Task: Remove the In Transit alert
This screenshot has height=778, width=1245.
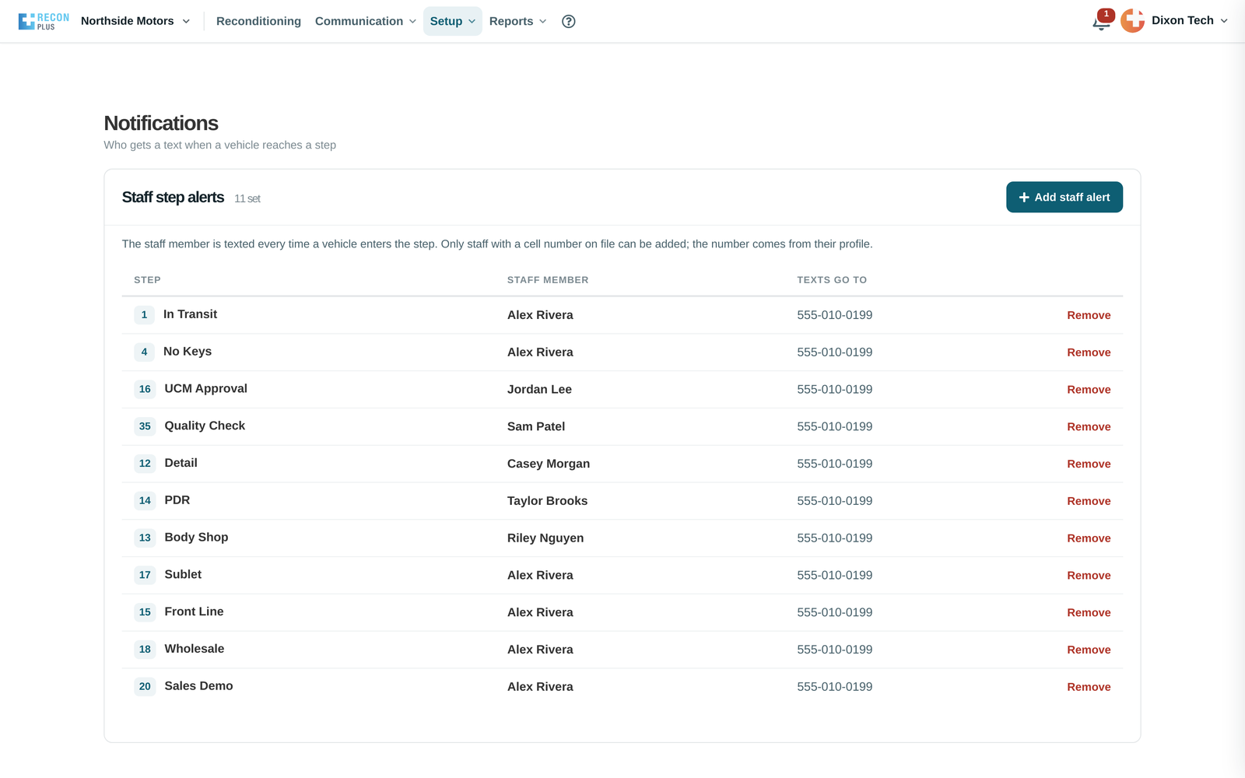Action: pyautogui.click(x=1089, y=315)
